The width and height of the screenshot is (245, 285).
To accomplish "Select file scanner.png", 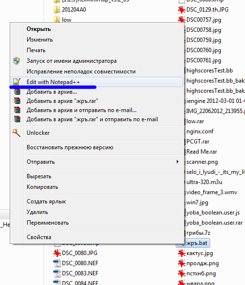I will pyautogui.click(x=202, y=162).
